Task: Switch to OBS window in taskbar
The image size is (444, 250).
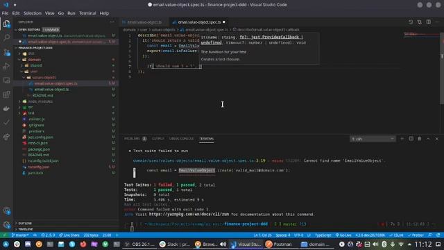Action: click(140, 244)
